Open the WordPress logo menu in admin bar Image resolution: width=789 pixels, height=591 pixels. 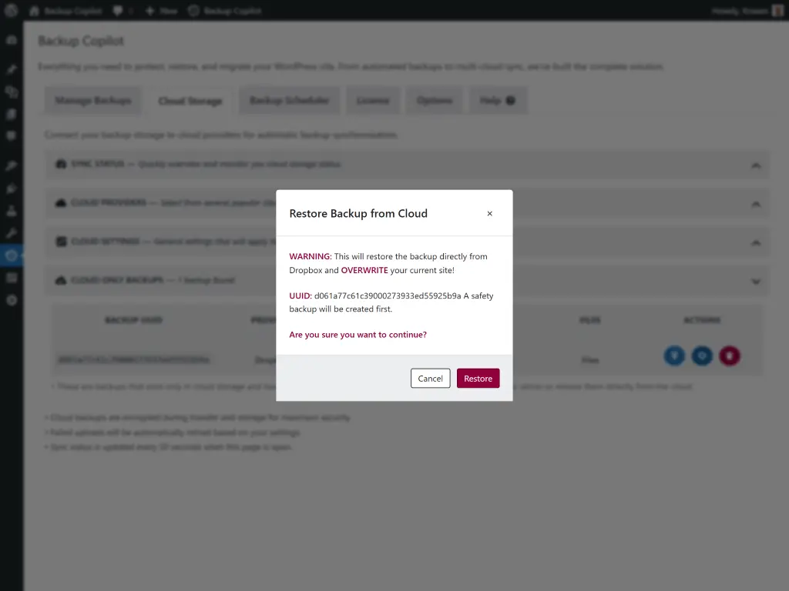tap(11, 10)
